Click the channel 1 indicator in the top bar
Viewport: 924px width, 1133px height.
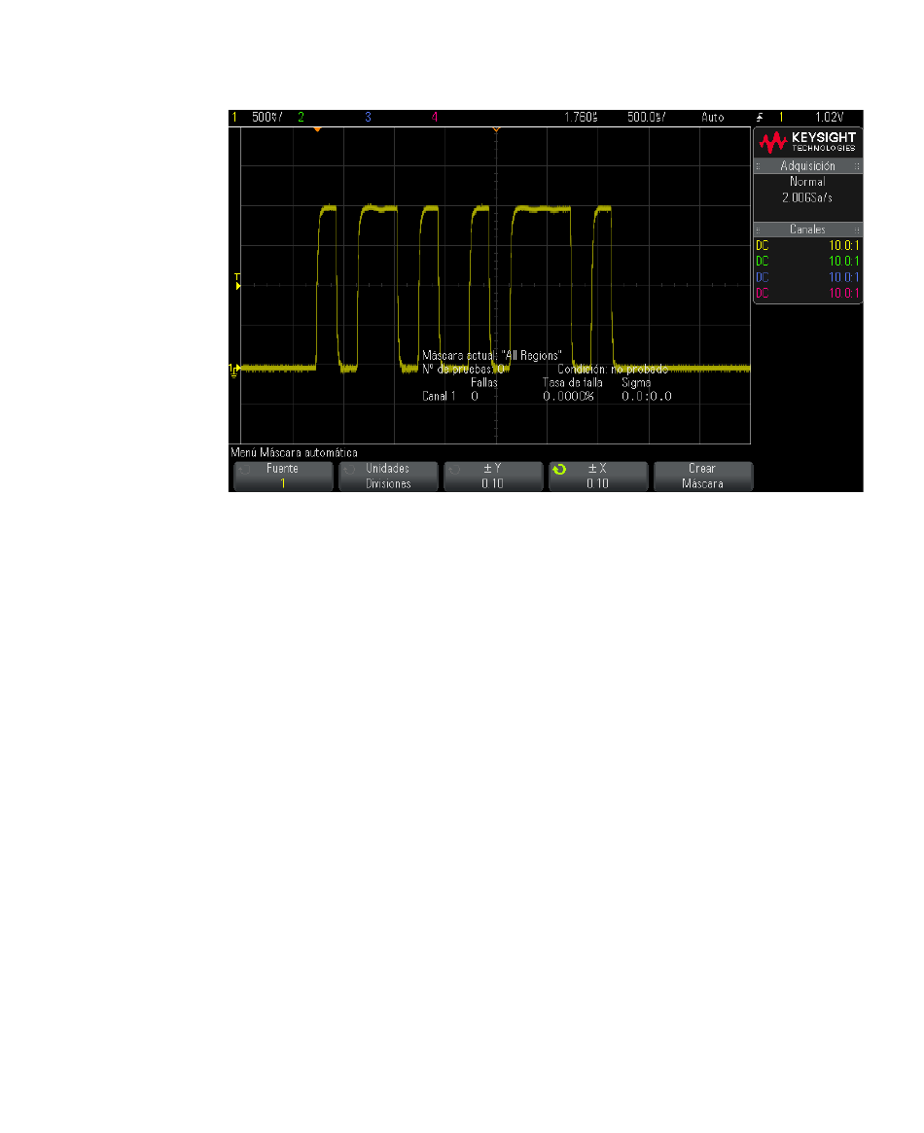pos(234,117)
